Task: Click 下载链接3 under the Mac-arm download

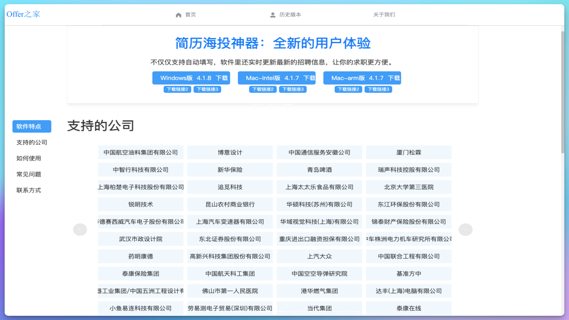Action: [x=378, y=89]
